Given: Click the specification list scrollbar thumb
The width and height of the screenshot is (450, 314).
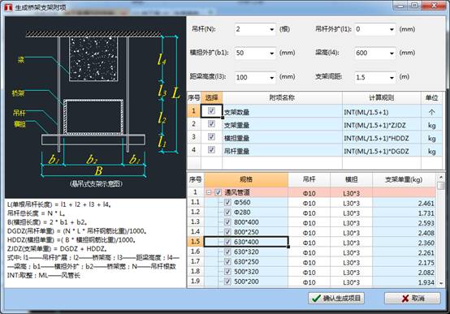Looking at the screenshot, I should [x=441, y=186].
